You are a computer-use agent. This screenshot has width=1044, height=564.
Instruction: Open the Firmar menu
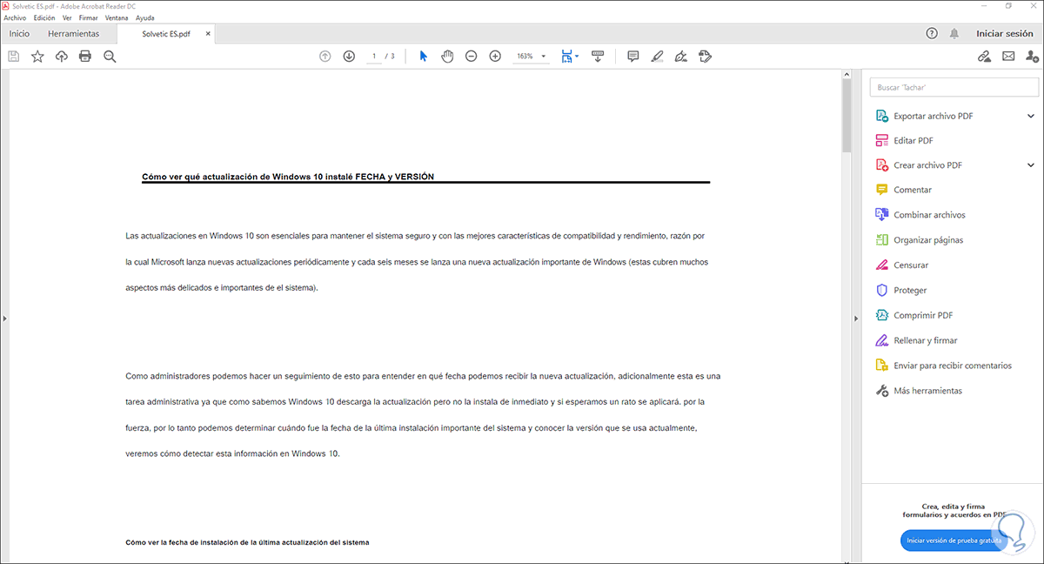88,17
